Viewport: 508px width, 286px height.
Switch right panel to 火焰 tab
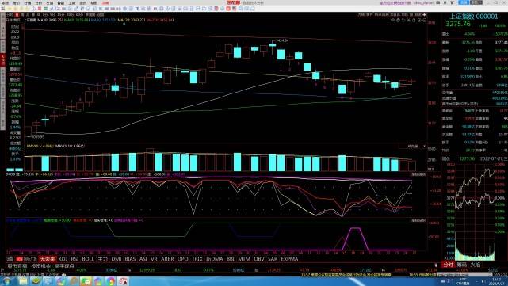click(x=475, y=265)
